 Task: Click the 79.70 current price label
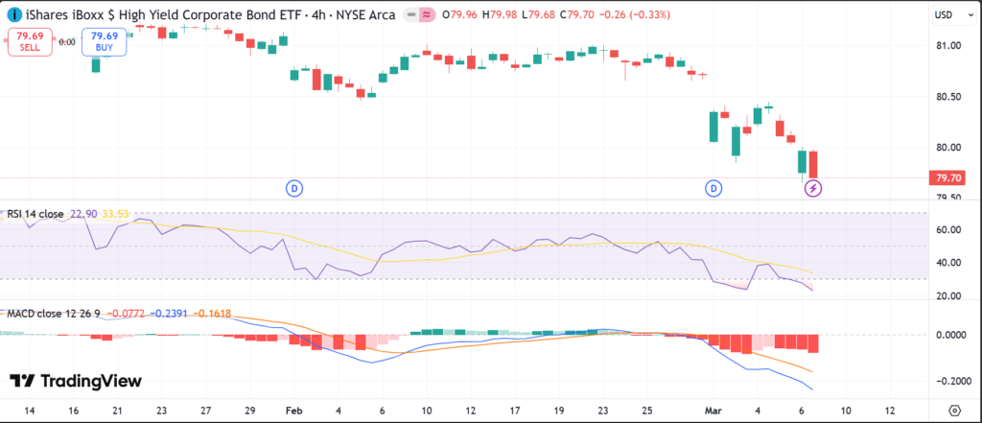coord(948,178)
